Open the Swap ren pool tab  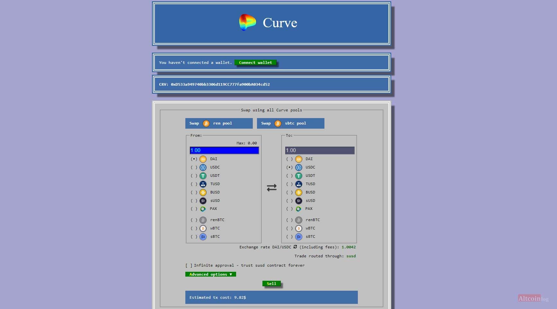coord(219,124)
